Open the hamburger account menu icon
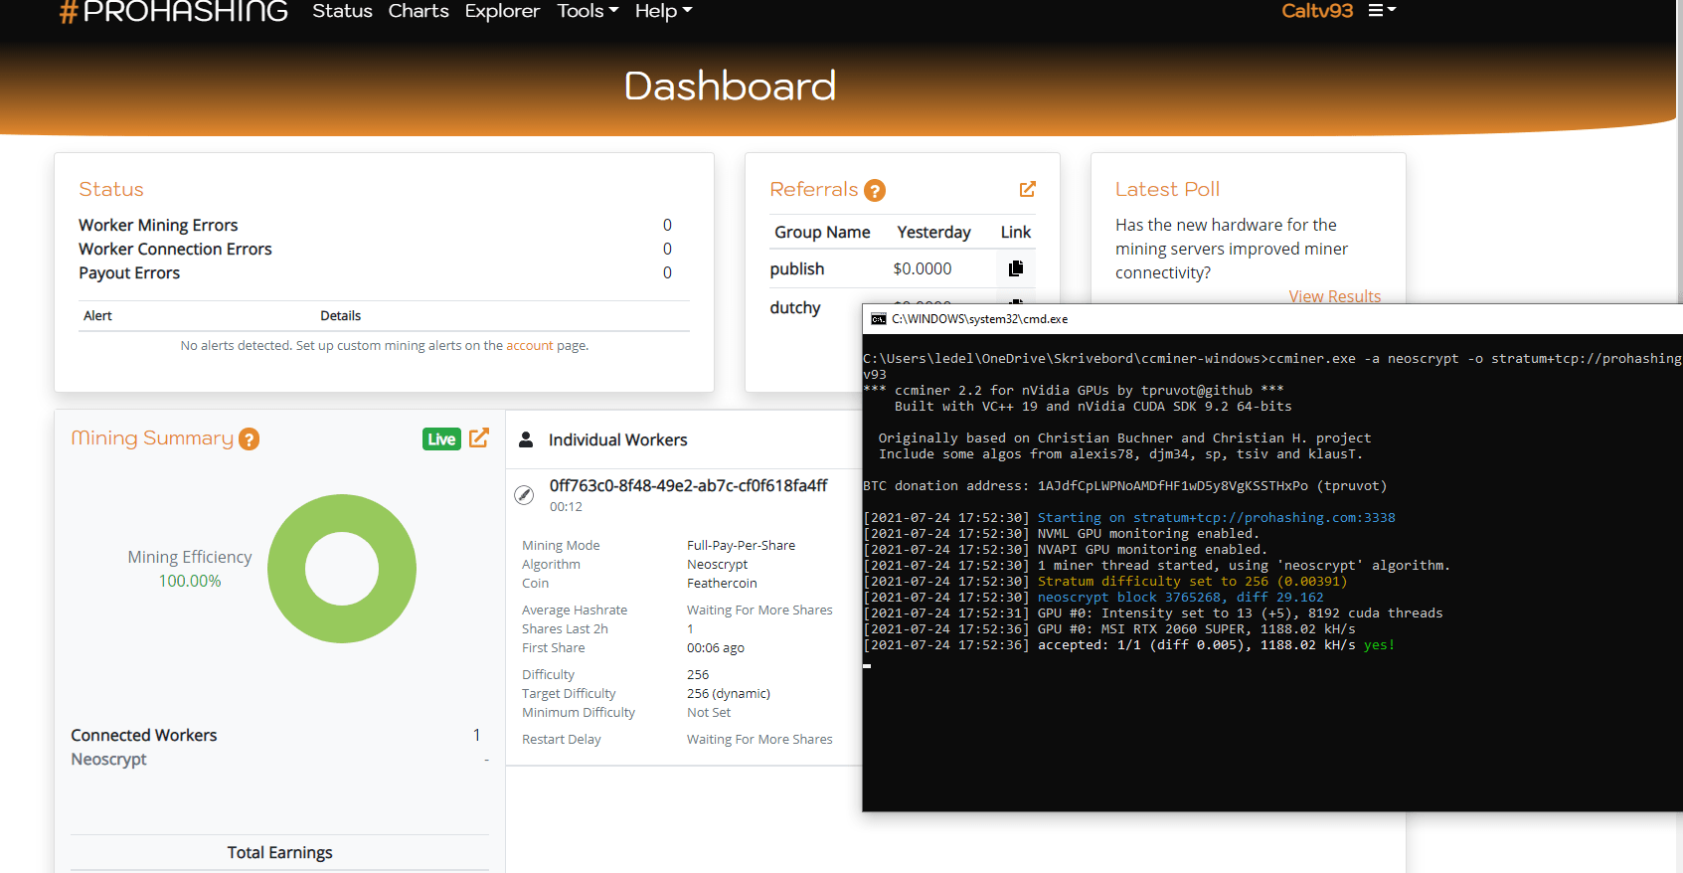 (1382, 11)
